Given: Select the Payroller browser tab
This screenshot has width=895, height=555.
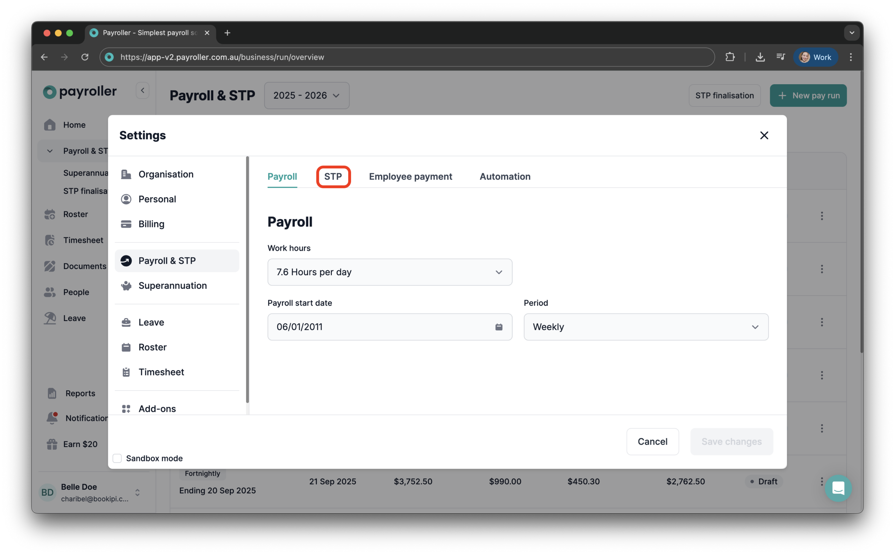Looking at the screenshot, I should coord(151,33).
